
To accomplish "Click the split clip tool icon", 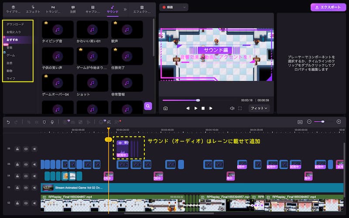I will tap(37, 122).
